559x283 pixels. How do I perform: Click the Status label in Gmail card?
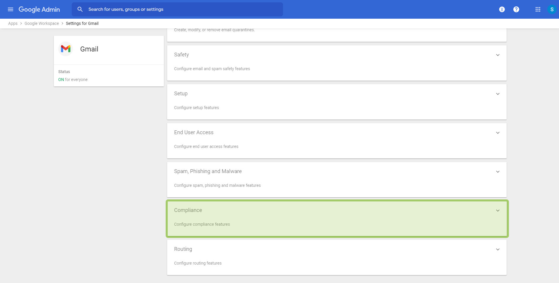pos(64,72)
